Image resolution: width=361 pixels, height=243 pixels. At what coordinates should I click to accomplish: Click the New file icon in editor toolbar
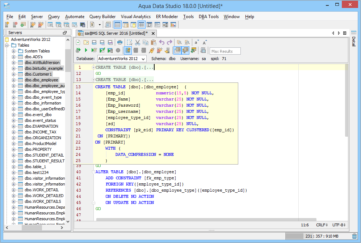coord(78,42)
